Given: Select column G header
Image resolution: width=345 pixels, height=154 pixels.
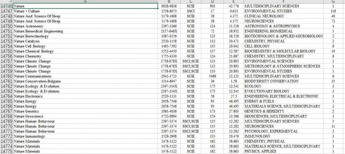Looking at the screenshot, I should click(x=333, y=2).
